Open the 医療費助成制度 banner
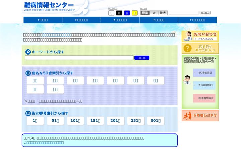 200,116
